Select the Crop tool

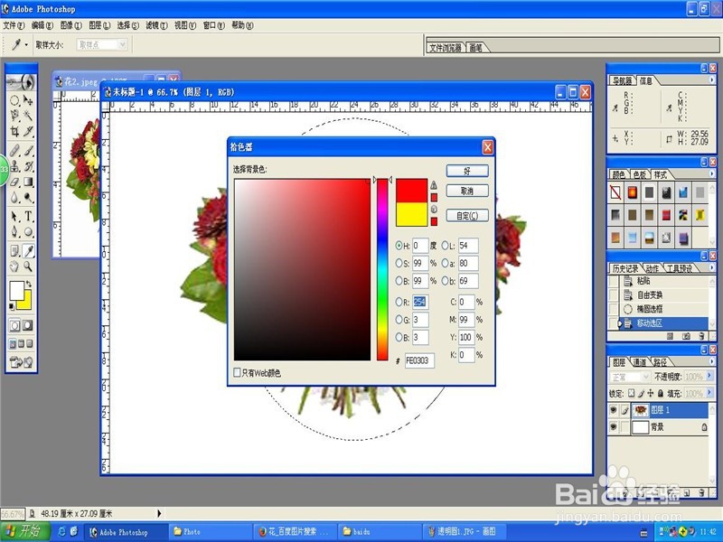tap(14, 131)
